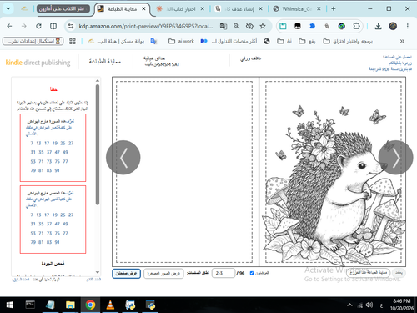Open a new browser tab
The height and width of the screenshot is (313, 417).
[x=334, y=9]
